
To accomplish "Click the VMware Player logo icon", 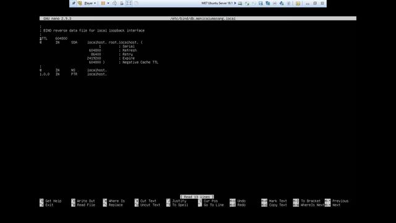I will point(80,3).
